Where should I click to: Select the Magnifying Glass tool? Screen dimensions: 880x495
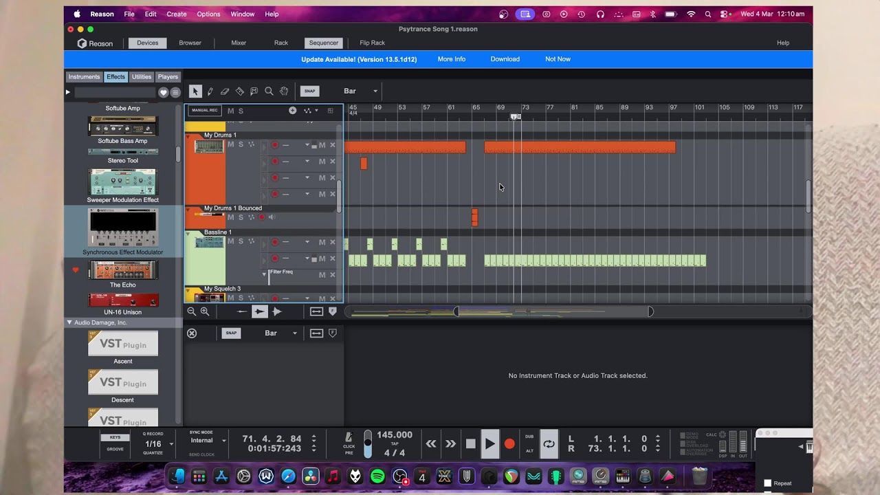pos(269,91)
